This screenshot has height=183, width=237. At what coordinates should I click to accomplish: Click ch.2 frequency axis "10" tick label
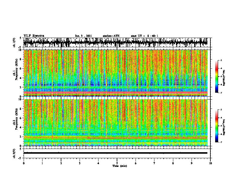[x=20, y=99]
